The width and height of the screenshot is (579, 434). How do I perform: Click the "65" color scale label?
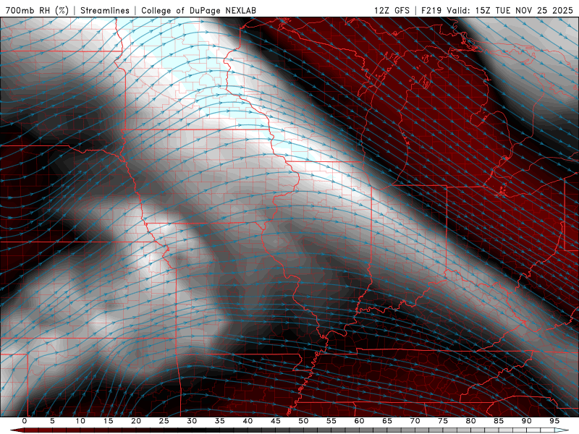pos(387,421)
